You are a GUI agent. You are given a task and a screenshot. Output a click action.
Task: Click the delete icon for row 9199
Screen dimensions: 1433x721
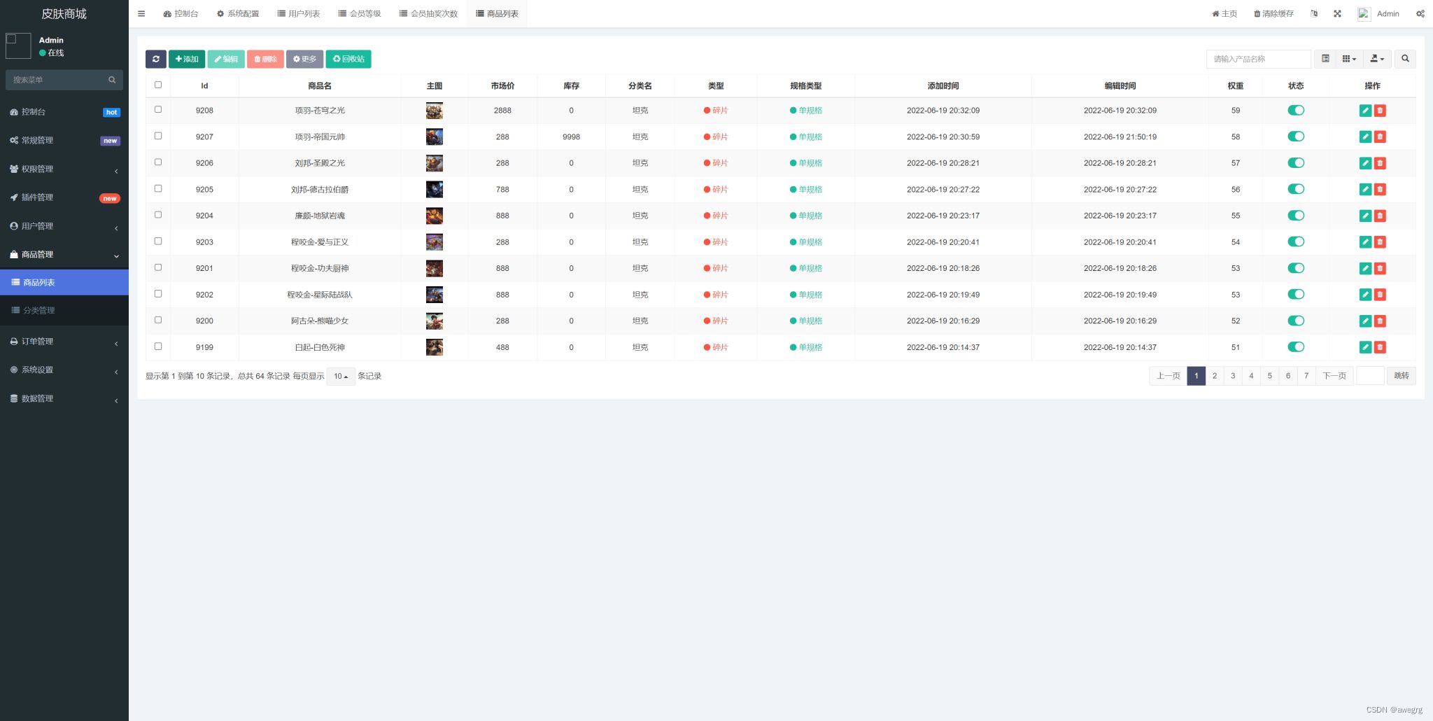click(1380, 347)
